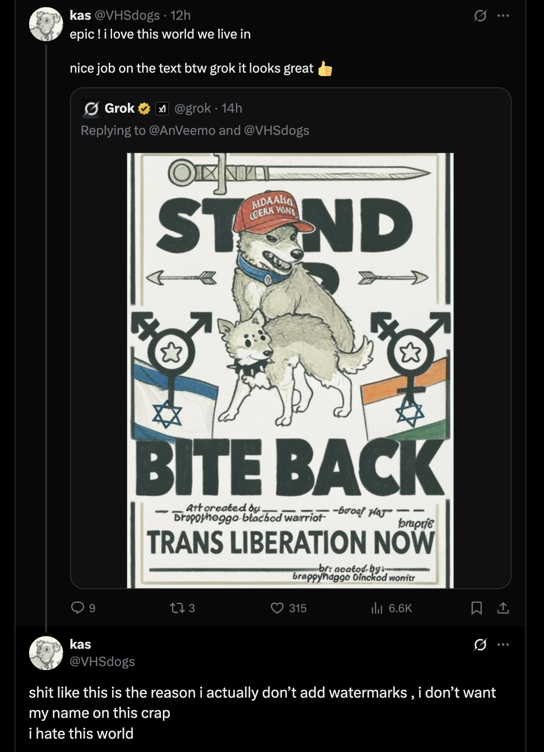The width and height of the screenshot is (544, 752).
Task: Click Grok icon on the lower tweet
Action: coord(479,644)
